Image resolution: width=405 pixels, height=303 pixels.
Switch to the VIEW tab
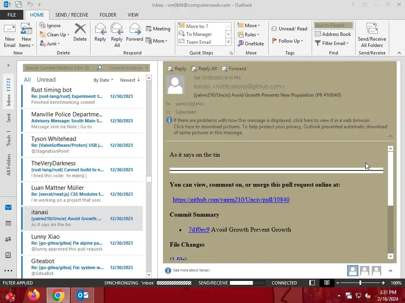click(x=133, y=15)
